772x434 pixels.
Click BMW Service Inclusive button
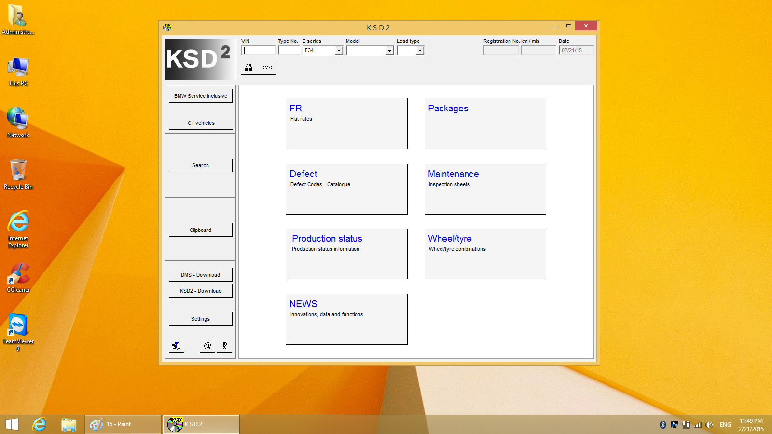click(x=201, y=96)
